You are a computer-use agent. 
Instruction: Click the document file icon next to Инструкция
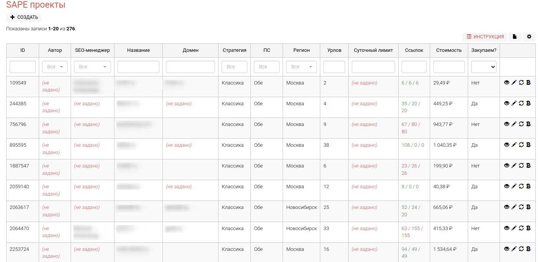coord(515,37)
